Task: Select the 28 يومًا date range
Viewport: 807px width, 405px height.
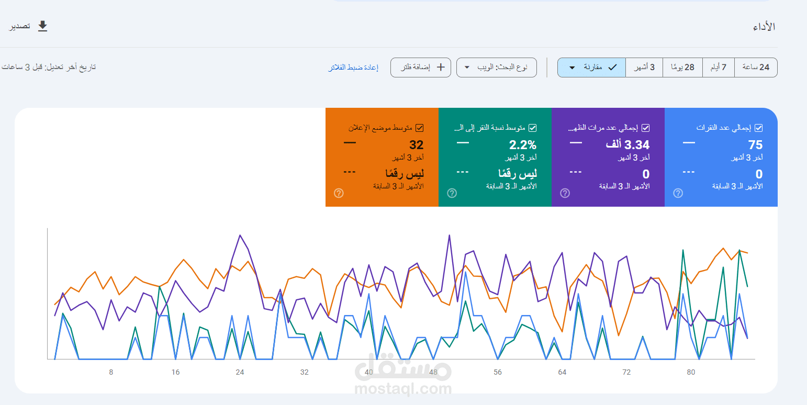Action: [682, 67]
